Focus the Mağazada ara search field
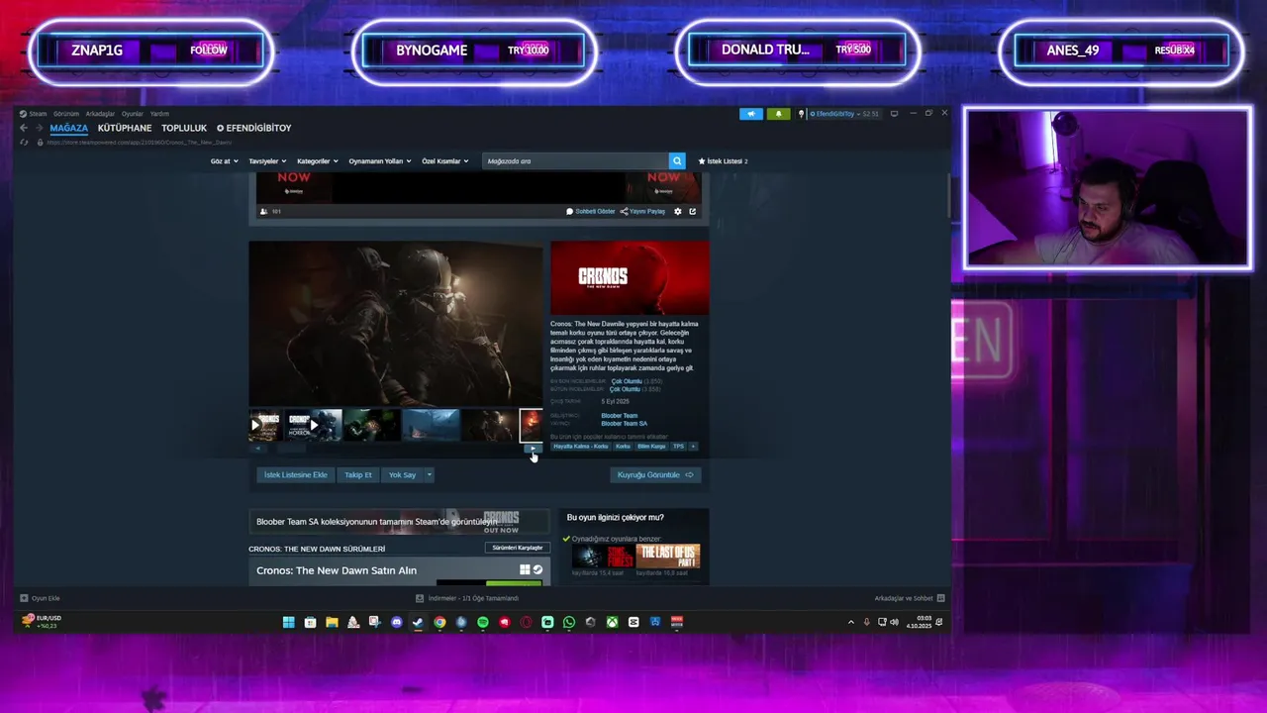 coord(575,160)
